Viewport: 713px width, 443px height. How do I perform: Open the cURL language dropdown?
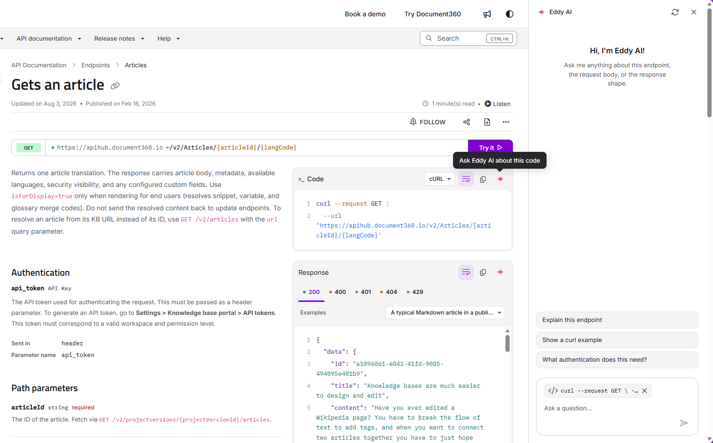[439, 179]
